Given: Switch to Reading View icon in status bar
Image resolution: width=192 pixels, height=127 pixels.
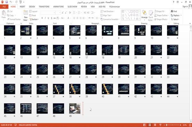Looking at the screenshot, I should 155,125.
